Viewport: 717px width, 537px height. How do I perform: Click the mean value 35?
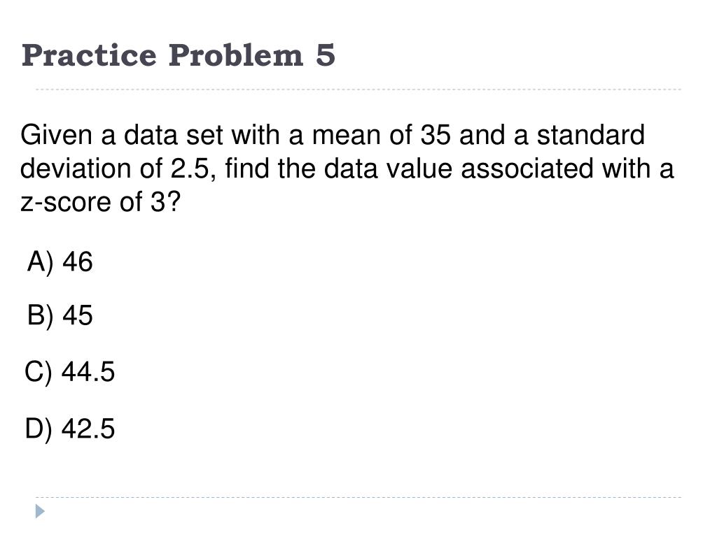(436, 135)
